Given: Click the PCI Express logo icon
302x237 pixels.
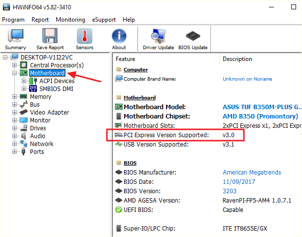Looking at the screenshot, I should [x=119, y=135].
